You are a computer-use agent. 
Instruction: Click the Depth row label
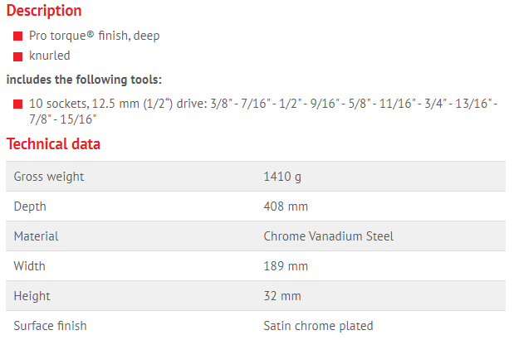30,206
